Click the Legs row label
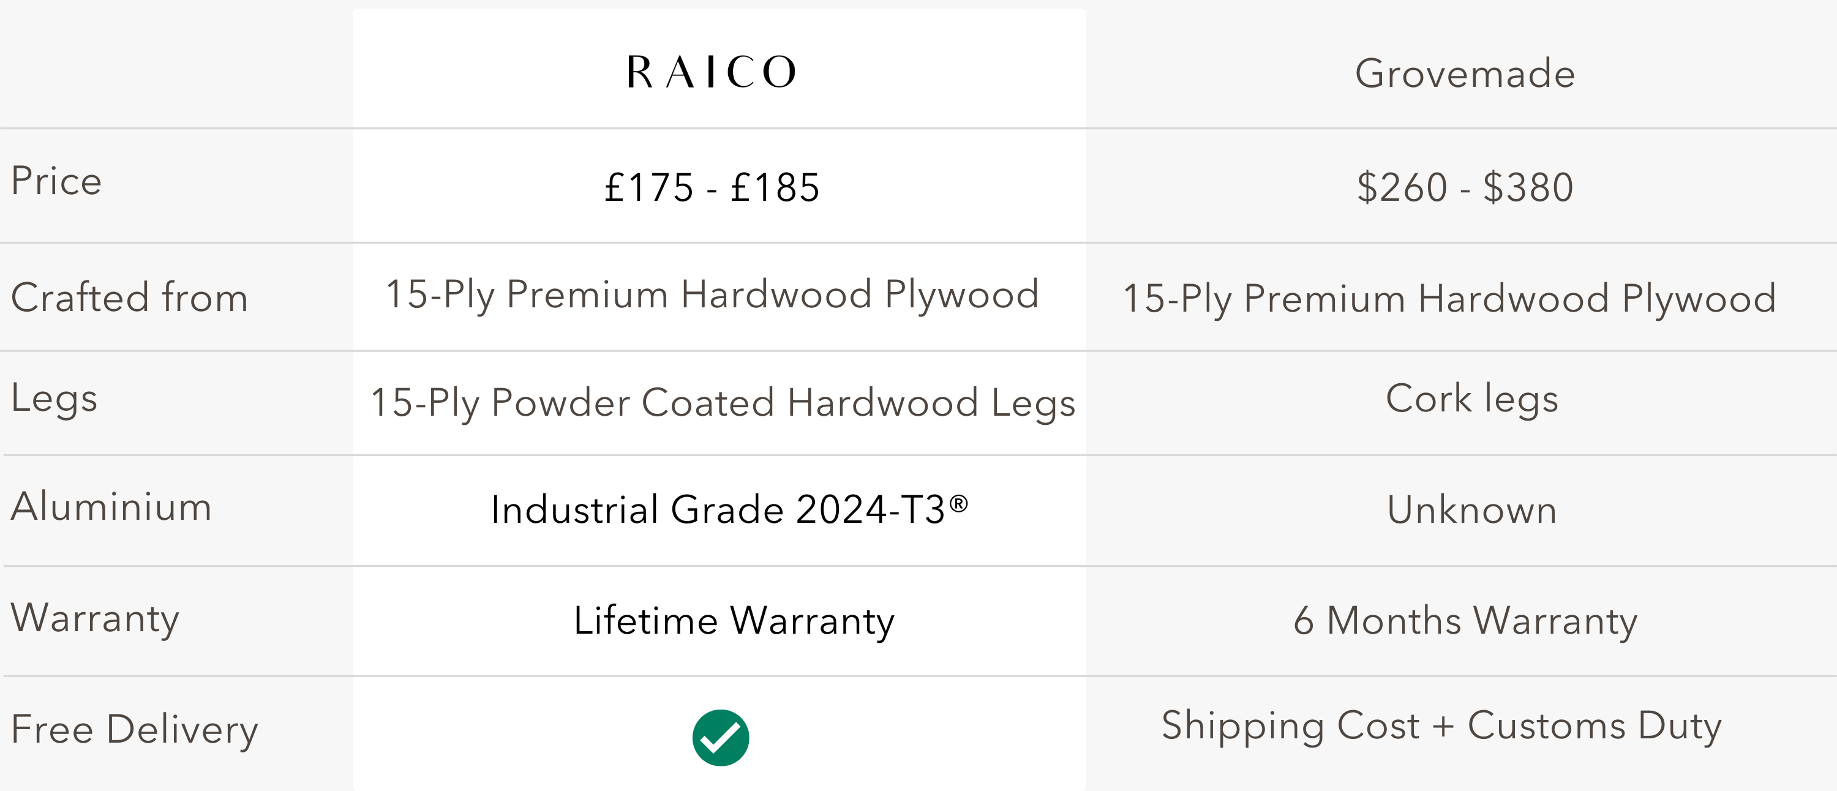 [54, 399]
